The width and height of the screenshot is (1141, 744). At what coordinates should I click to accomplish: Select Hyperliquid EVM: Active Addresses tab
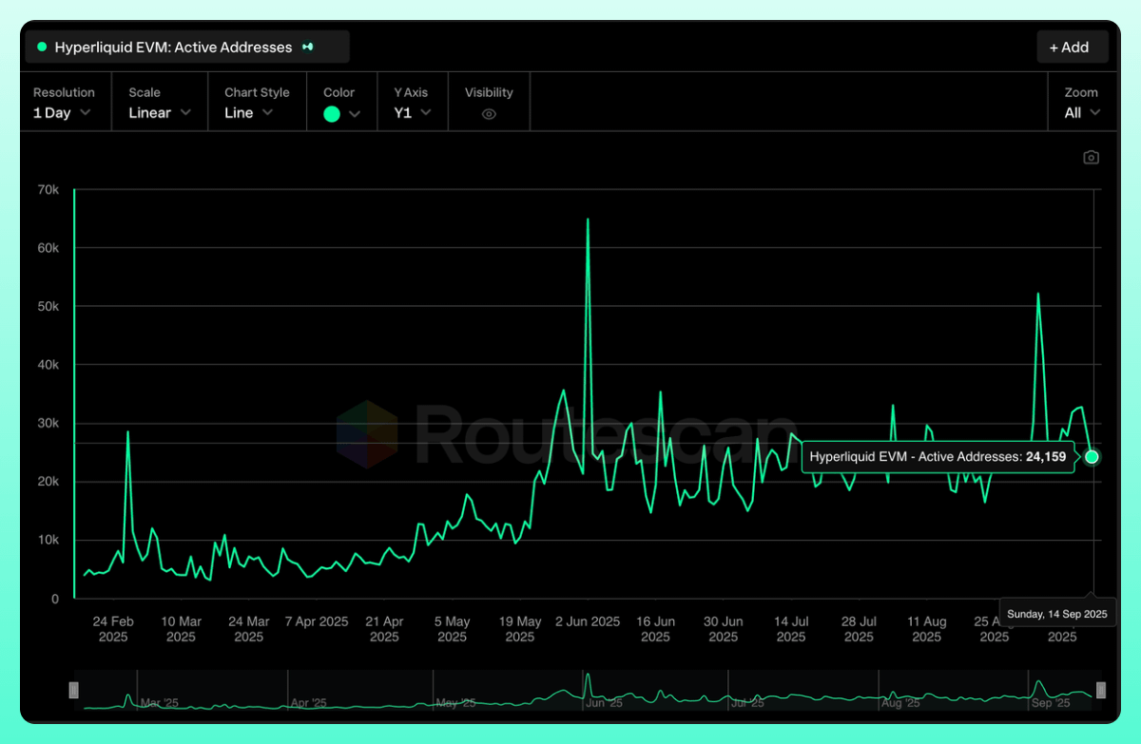[x=187, y=47]
